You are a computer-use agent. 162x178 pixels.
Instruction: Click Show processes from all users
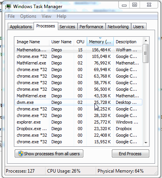tap(49, 154)
